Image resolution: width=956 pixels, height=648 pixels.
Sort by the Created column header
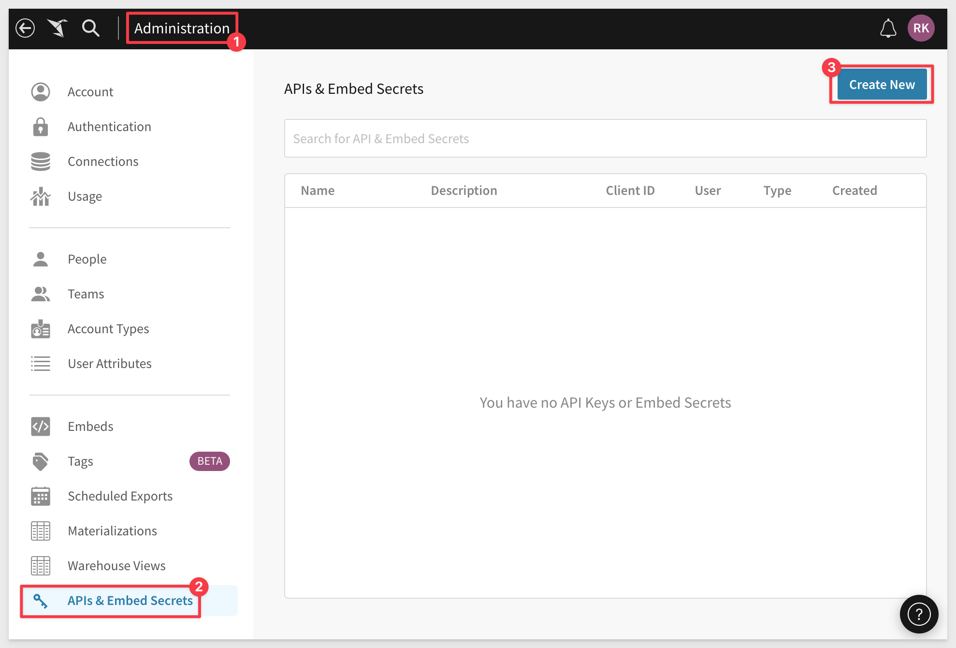(854, 191)
